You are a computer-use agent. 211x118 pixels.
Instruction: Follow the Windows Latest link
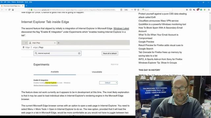pyautogui.click(x=121, y=29)
